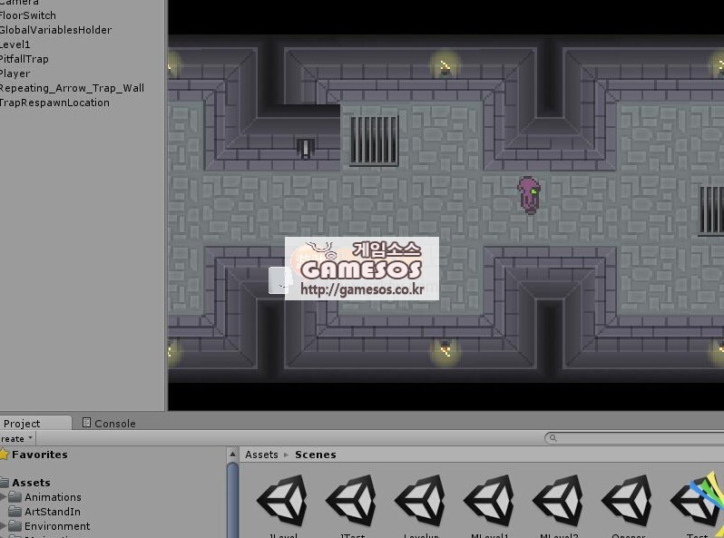Open the JLevel scene asset icon
The height and width of the screenshot is (538, 724).
click(x=282, y=500)
